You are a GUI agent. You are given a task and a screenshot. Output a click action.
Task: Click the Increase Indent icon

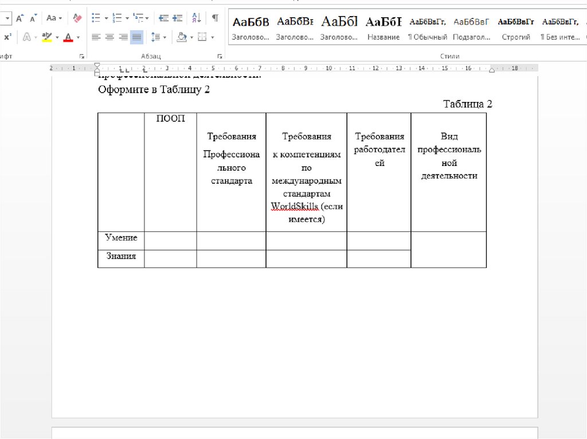click(x=178, y=18)
